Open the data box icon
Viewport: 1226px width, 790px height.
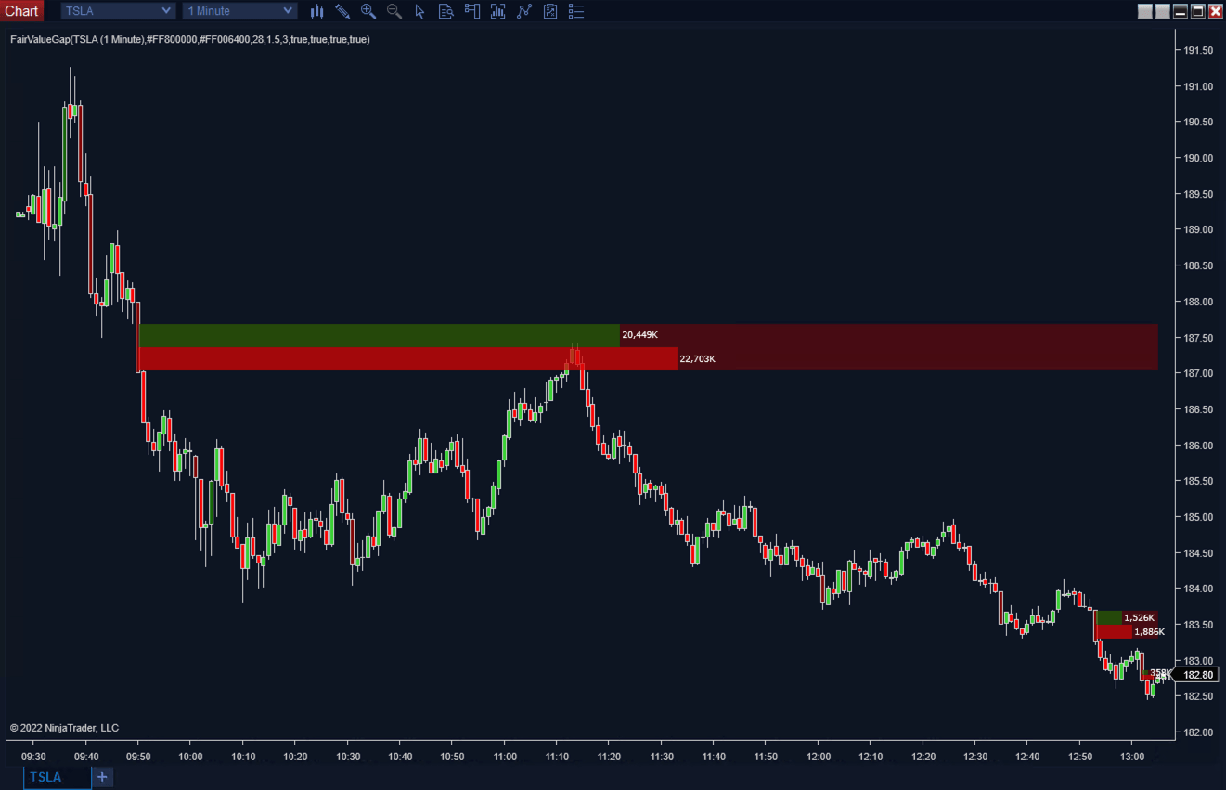[x=446, y=11]
